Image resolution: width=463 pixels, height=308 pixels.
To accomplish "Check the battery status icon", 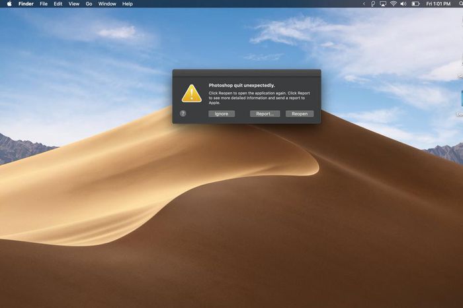I will 415,4.
